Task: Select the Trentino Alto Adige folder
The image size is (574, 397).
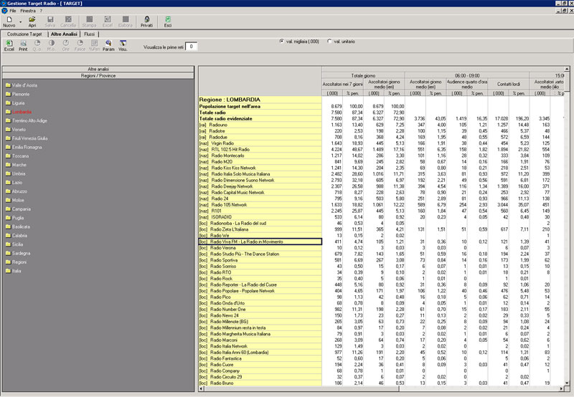Action: pos(30,122)
